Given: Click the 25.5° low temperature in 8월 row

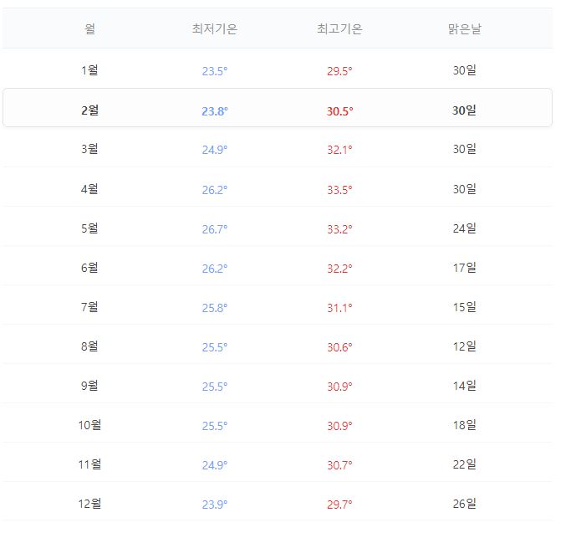Looking at the screenshot, I should [x=215, y=347].
